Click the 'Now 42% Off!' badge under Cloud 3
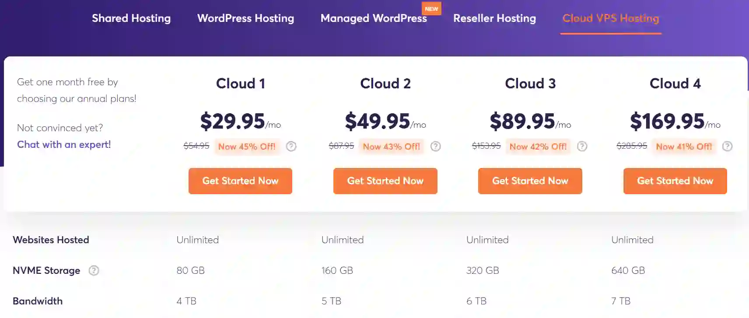Image resolution: width=749 pixels, height=318 pixels. 538,147
